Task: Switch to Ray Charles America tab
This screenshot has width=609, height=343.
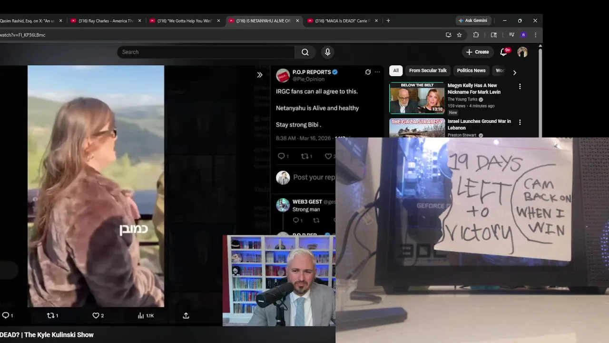Action: point(105,20)
